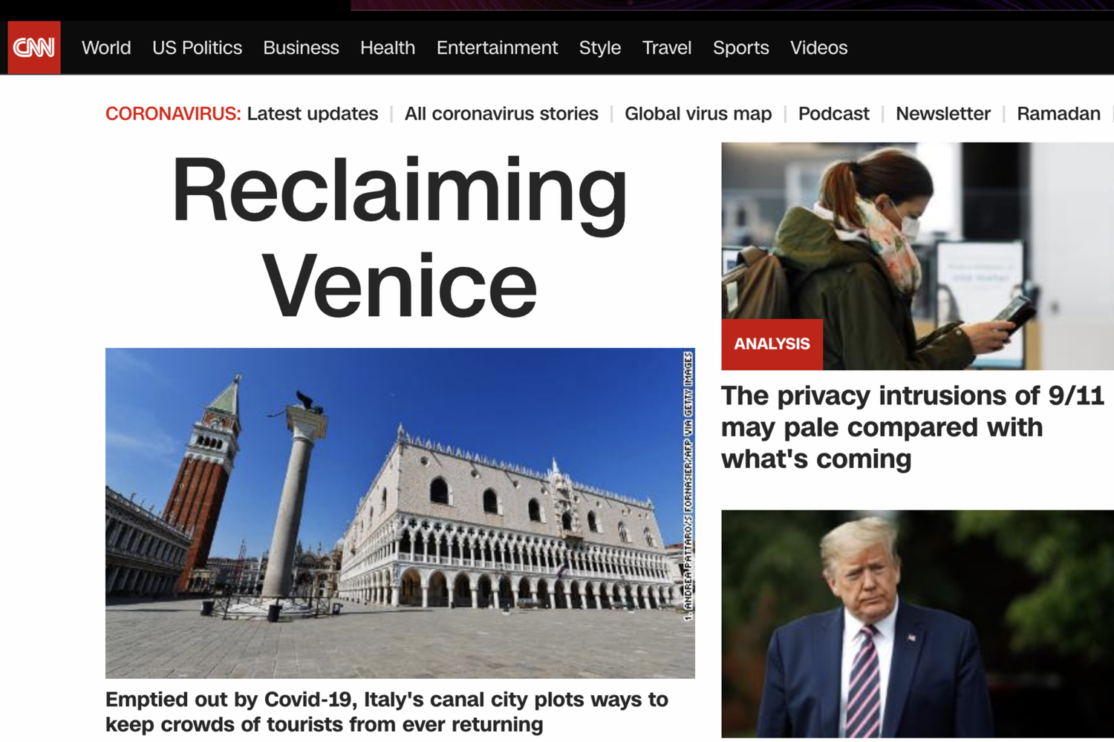1114x742 pixels.
Task: Click the Venice St. Mark's Square photo
Action: 400,513
